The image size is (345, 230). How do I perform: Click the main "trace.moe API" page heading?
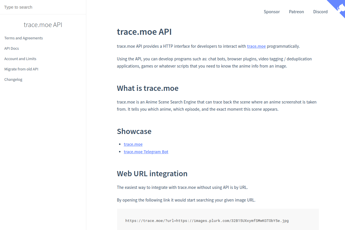click(144, 32)
